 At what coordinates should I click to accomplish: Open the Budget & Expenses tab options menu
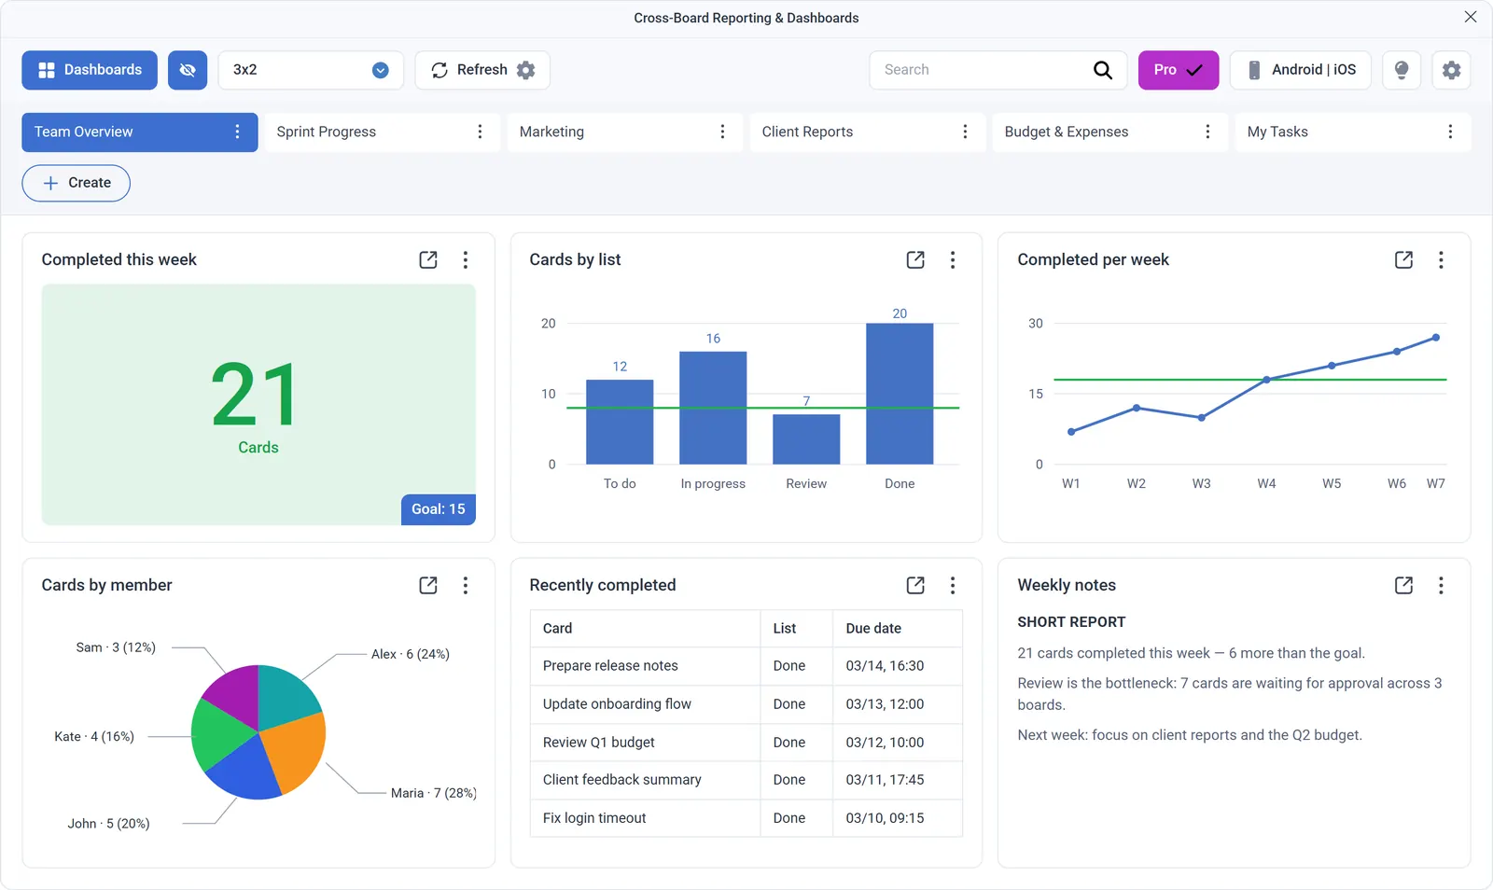(x=1207, y=132)
